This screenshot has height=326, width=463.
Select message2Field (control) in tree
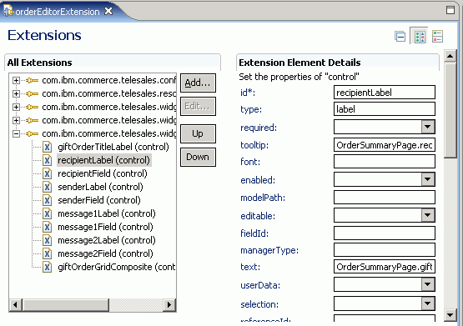(x=105, y=253)
